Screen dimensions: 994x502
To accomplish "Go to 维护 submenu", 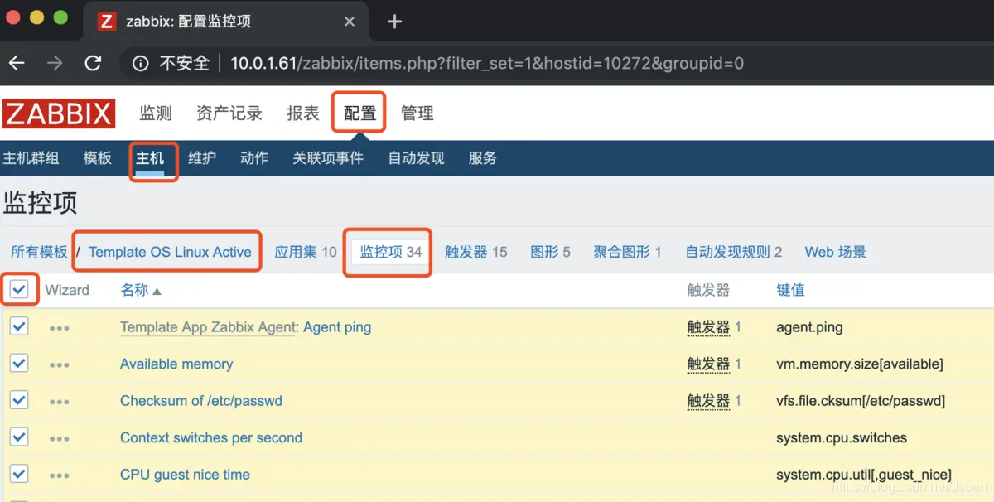I will [202, 157].
